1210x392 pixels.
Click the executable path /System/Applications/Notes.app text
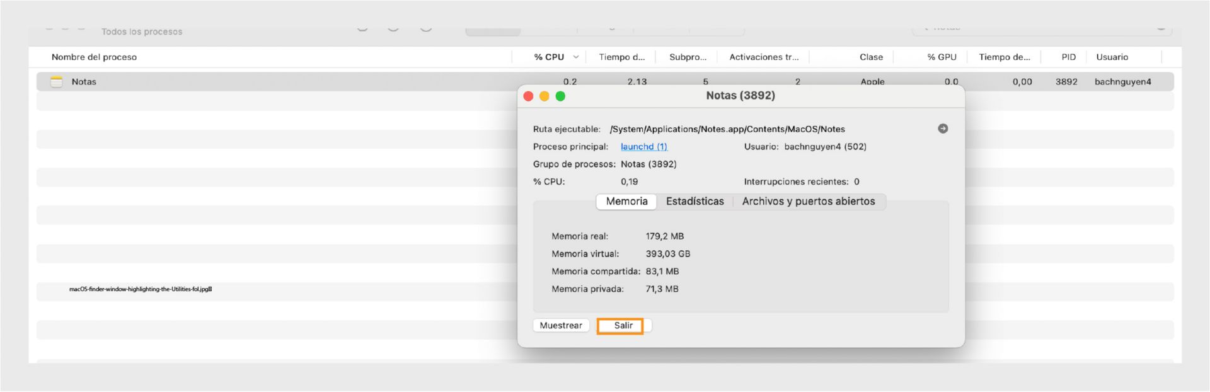[x=727, y=129]
